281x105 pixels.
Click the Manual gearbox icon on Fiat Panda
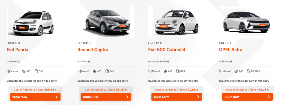click(x=8, y=71)
